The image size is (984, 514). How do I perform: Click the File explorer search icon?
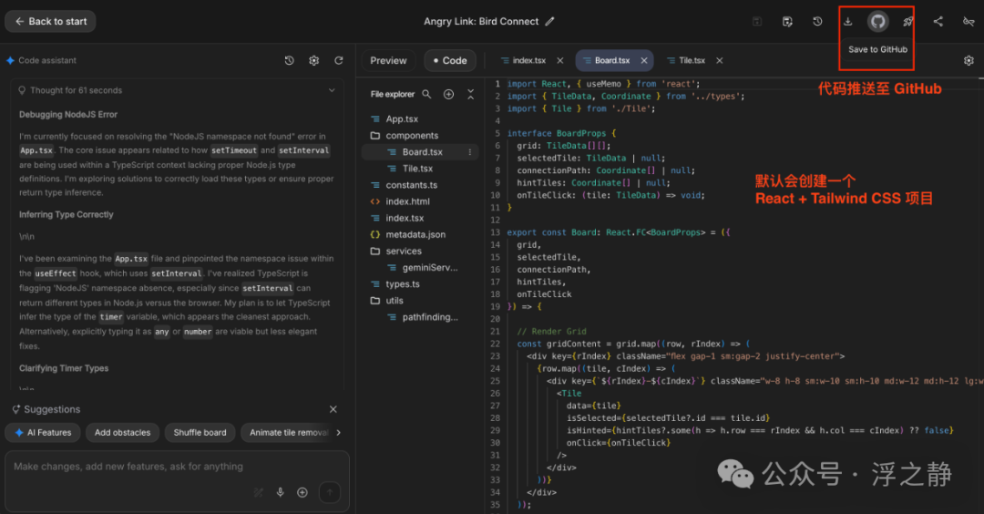coord(426,94)
